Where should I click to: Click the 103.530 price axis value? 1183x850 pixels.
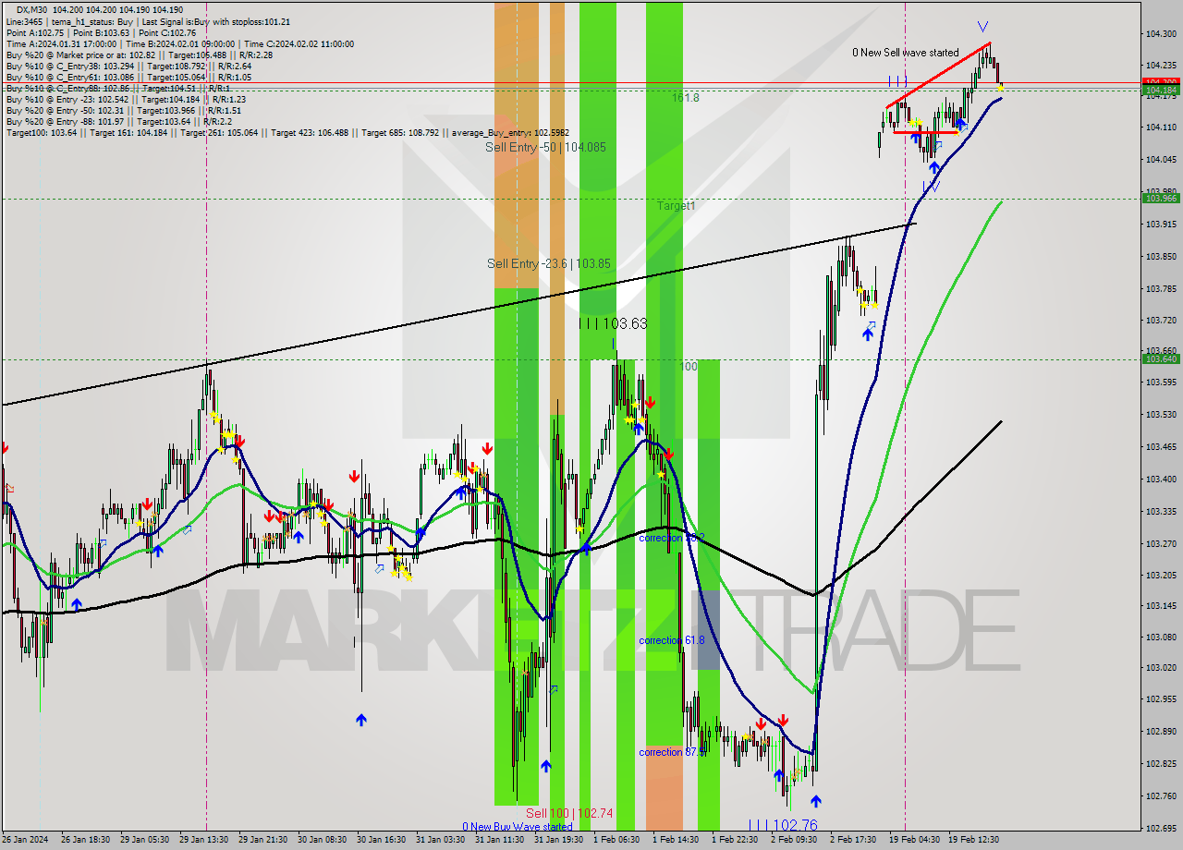[1161, 414]
